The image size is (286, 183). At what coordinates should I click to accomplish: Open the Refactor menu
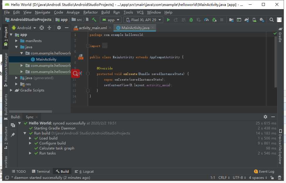[x=90, y=12]
